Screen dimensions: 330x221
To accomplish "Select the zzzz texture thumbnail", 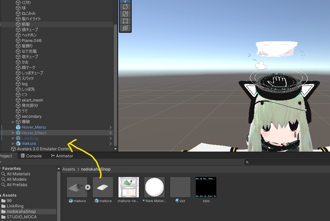I will click(206, 187).
